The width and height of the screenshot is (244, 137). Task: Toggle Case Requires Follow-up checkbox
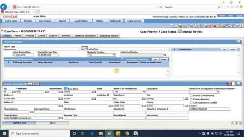[x=122, y=59]
